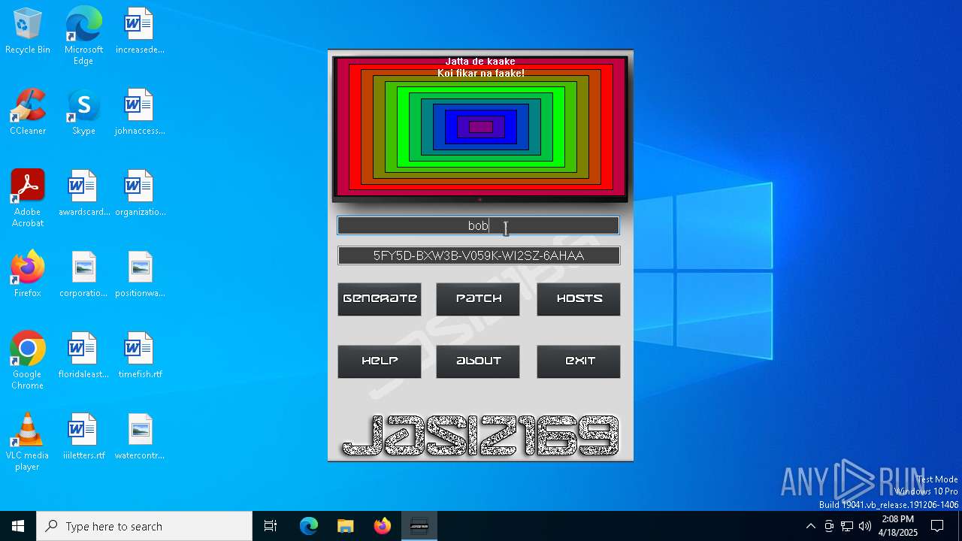Viewport: 962px width, 541px height.
Task: Click Exit to close the keygen
Action: click(x=579, y=361)
